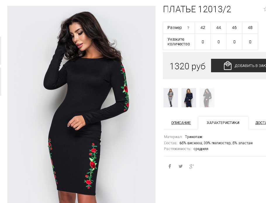This screenshot has width=266, height=203.
Task: Click the size help question mark icon
Action: tap(188, 28)
